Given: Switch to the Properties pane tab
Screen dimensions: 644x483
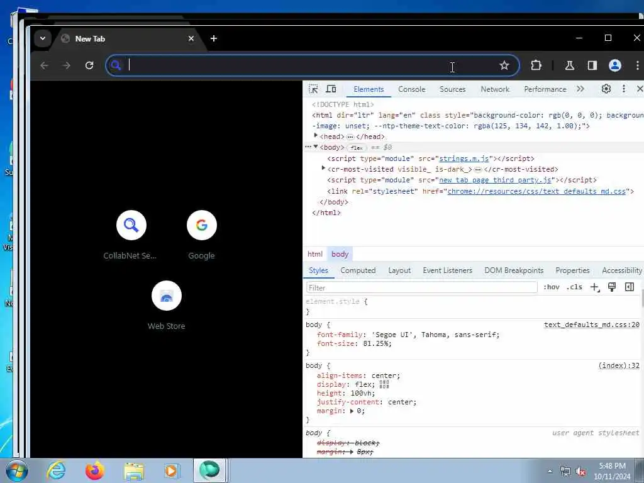Looking at the screenshot, I should pos(572,270).
